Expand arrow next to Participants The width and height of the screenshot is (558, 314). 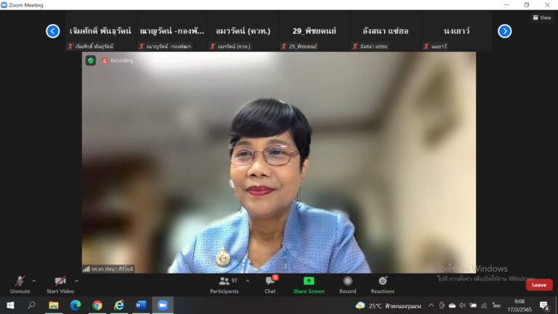point(247,281)
